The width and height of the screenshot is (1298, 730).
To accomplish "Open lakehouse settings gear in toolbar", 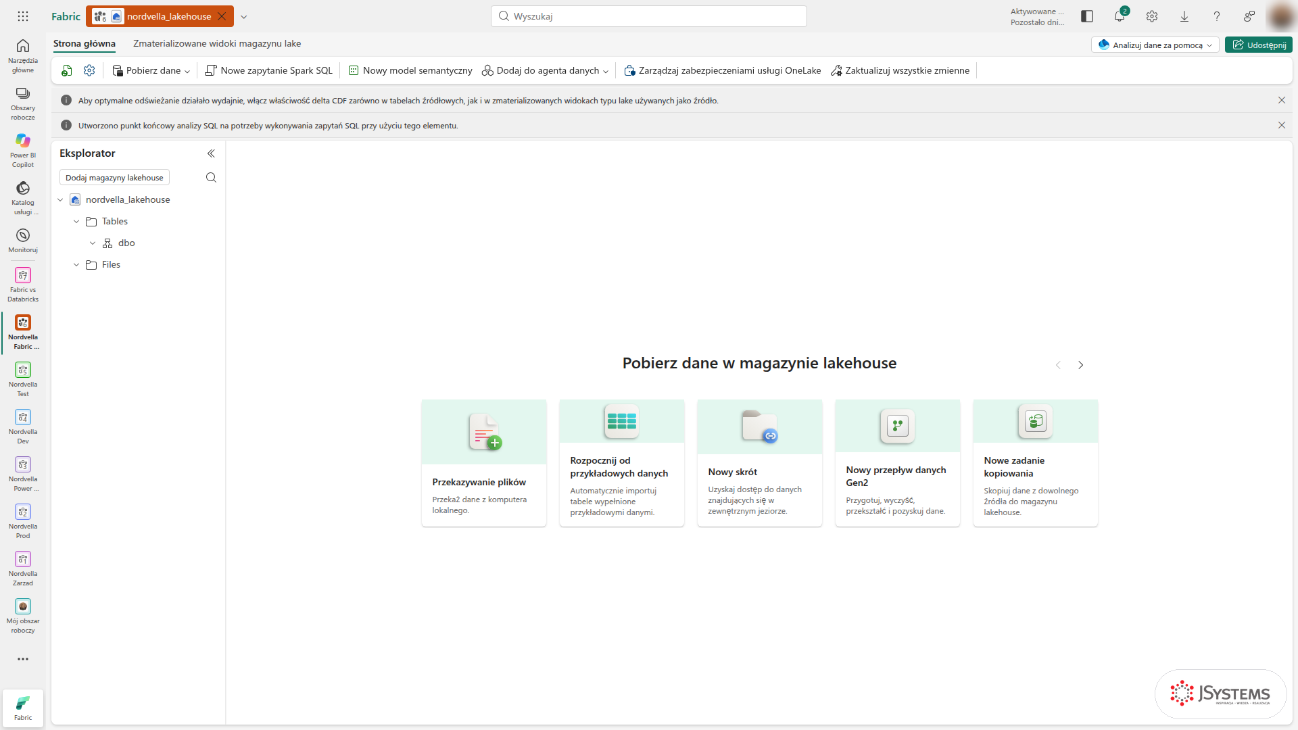I will click(x=89, y=70).
